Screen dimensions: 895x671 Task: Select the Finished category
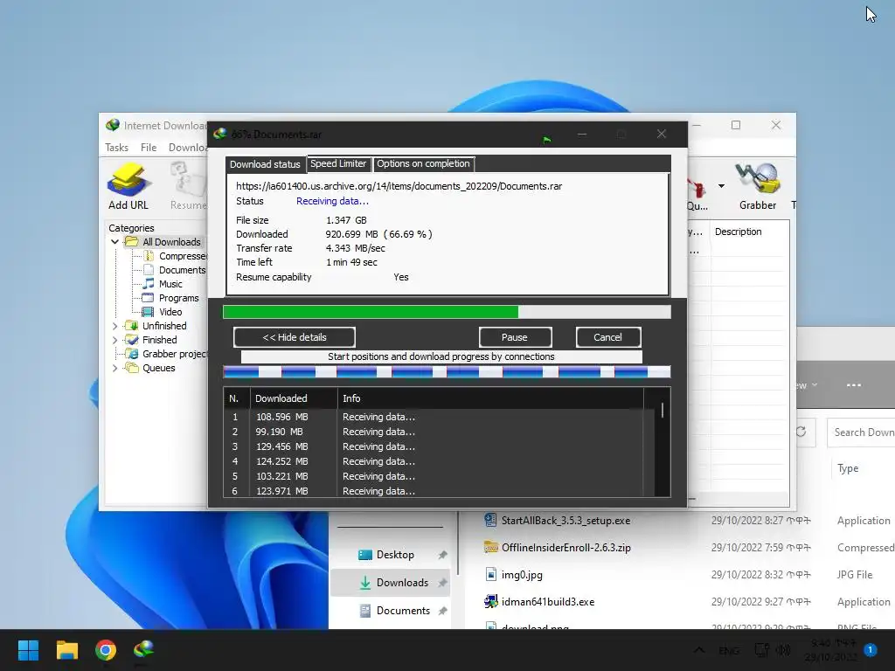[x=159, y=340]
